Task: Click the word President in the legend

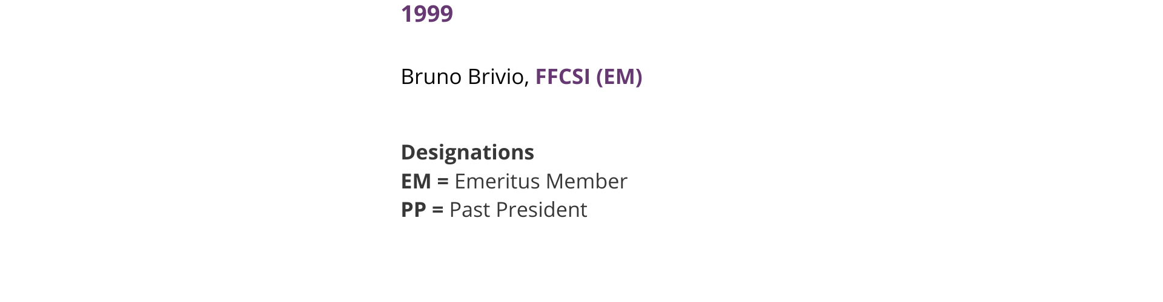Action: (x=542, y=210)
